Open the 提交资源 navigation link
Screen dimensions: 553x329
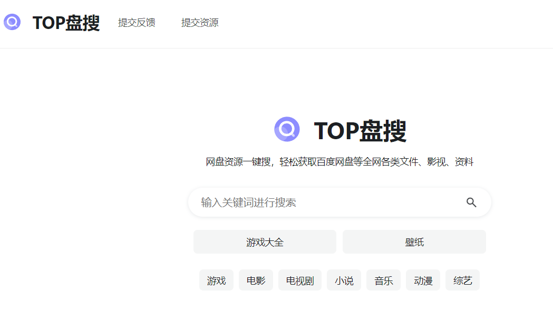[199, 23]
